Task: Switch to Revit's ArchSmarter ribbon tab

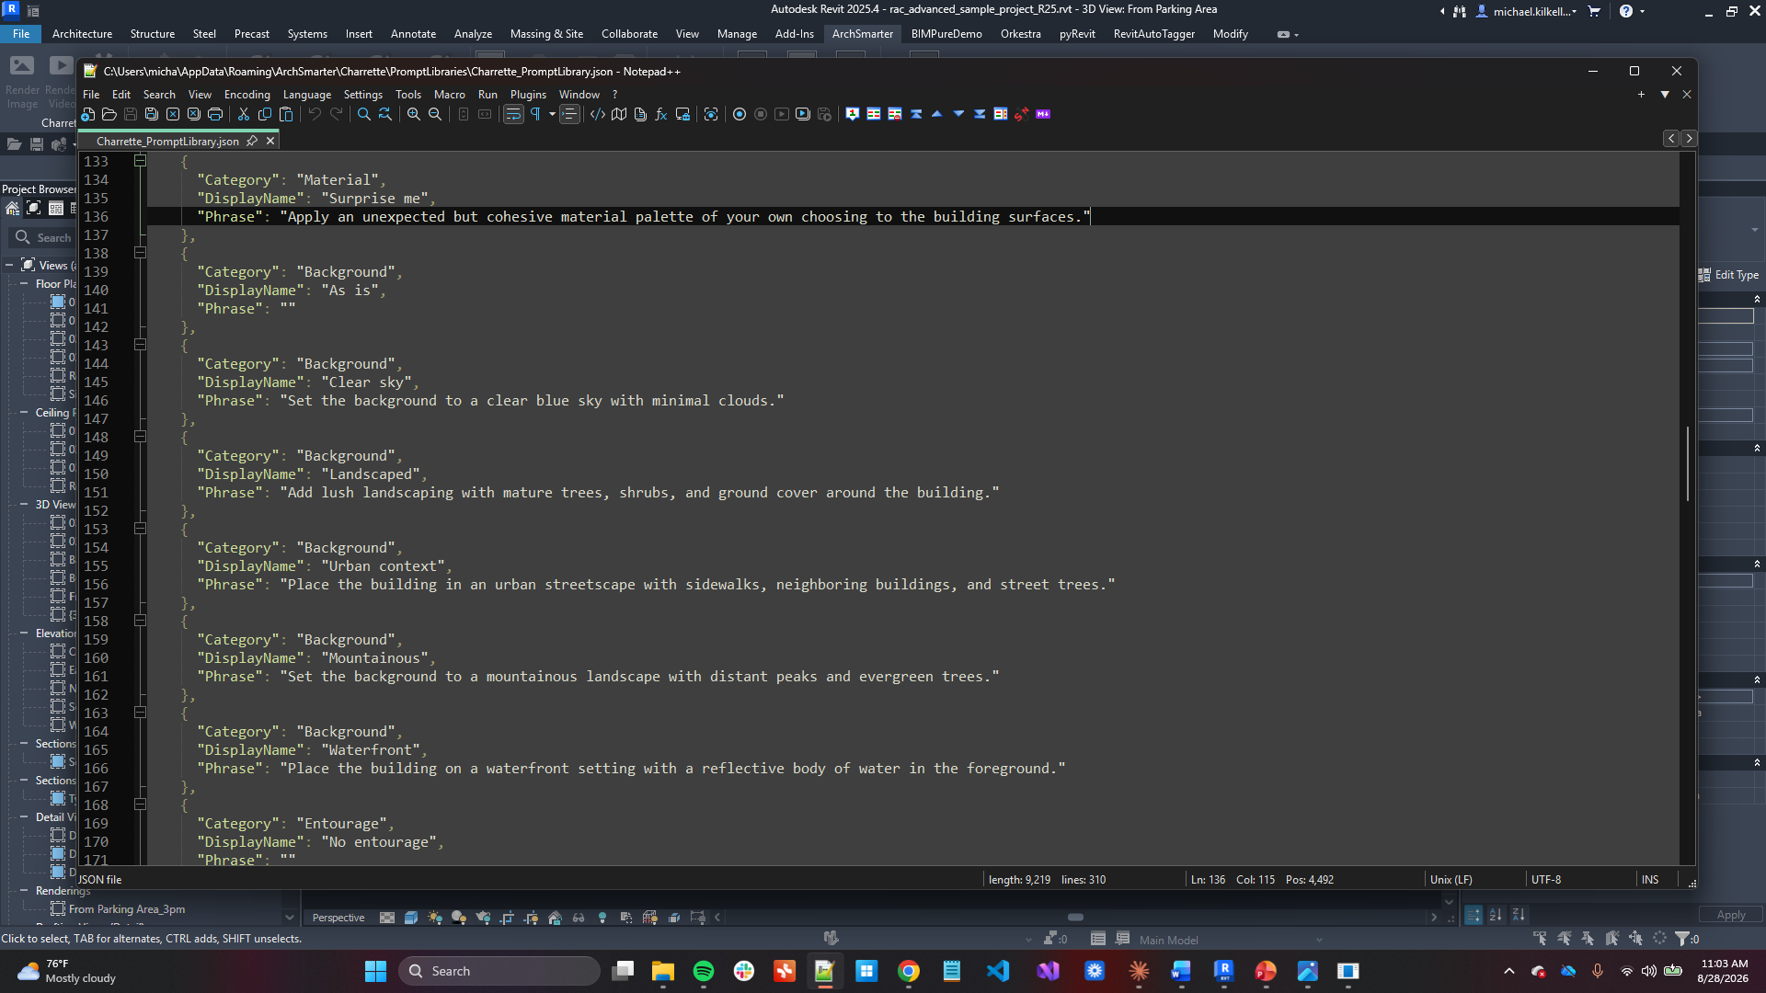Action: click(x=862, y=34)
